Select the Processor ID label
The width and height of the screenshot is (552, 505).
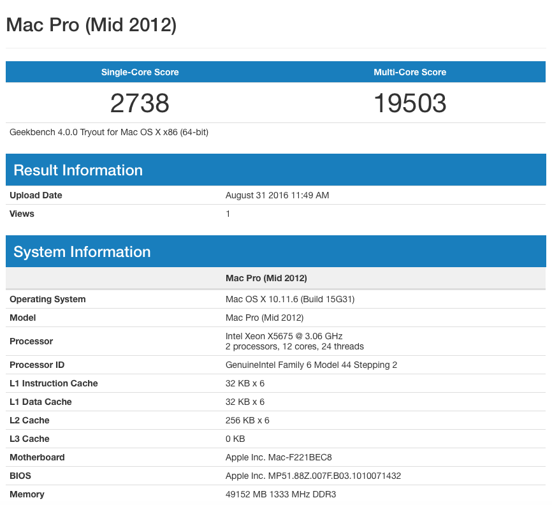37,365
